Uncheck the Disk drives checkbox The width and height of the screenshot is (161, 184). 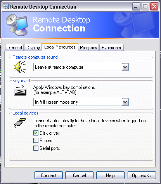[x=36, y=133]
